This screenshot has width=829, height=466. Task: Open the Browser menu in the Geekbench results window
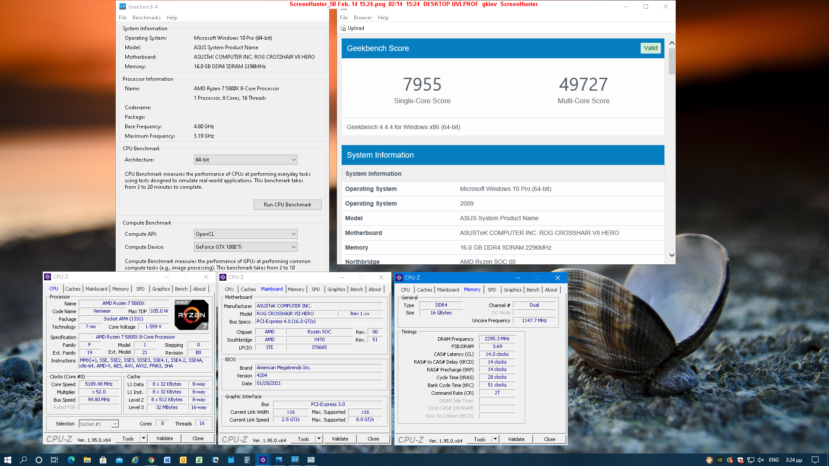(363, 18)
